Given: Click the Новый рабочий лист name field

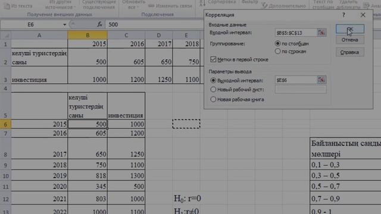Looking at the screenshot, I should (300, 89).
